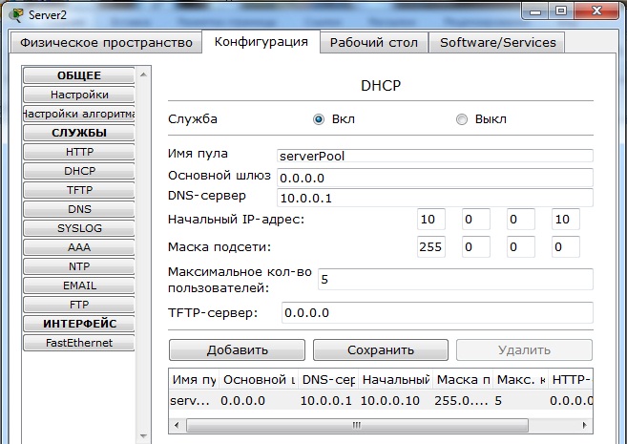Click the 255.0.... mask table cell
Viewport: 627px width, 444px height.
[x=462, y=400]
